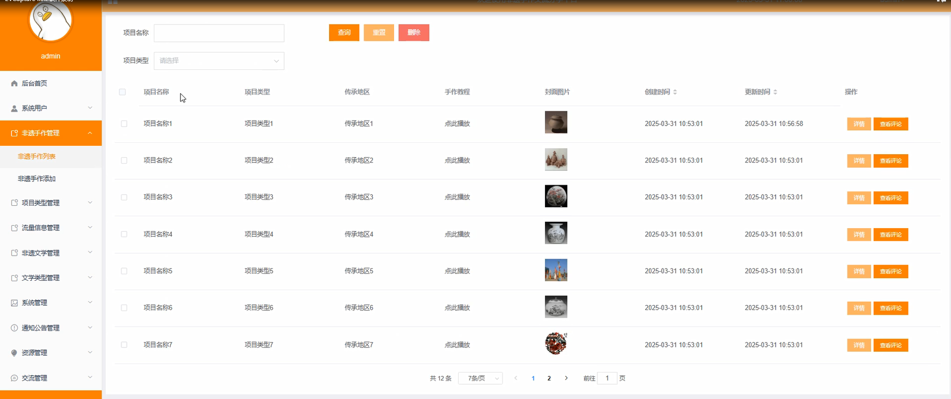Screen dimensions: 951x399
Task: Toggle the select-all header checkbox
Action: click(x=122, y=92)
